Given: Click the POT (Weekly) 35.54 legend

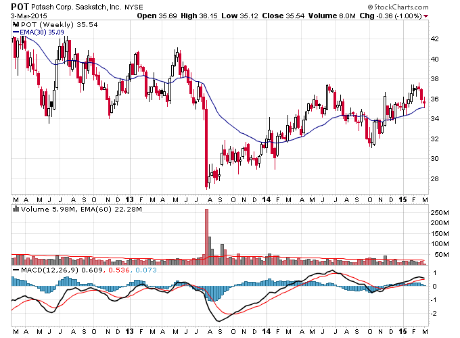Looking at the screenshot, I should pos(60,24).
